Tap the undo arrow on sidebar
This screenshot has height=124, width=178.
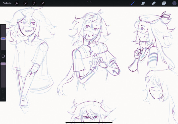pos(3,91)
